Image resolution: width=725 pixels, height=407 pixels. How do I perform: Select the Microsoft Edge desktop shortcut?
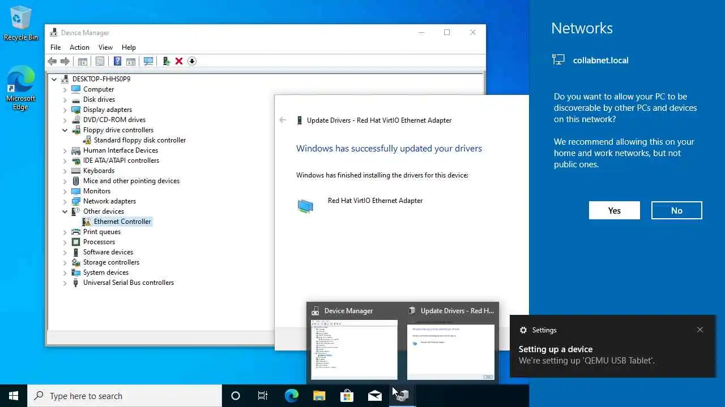click(21, 88)
